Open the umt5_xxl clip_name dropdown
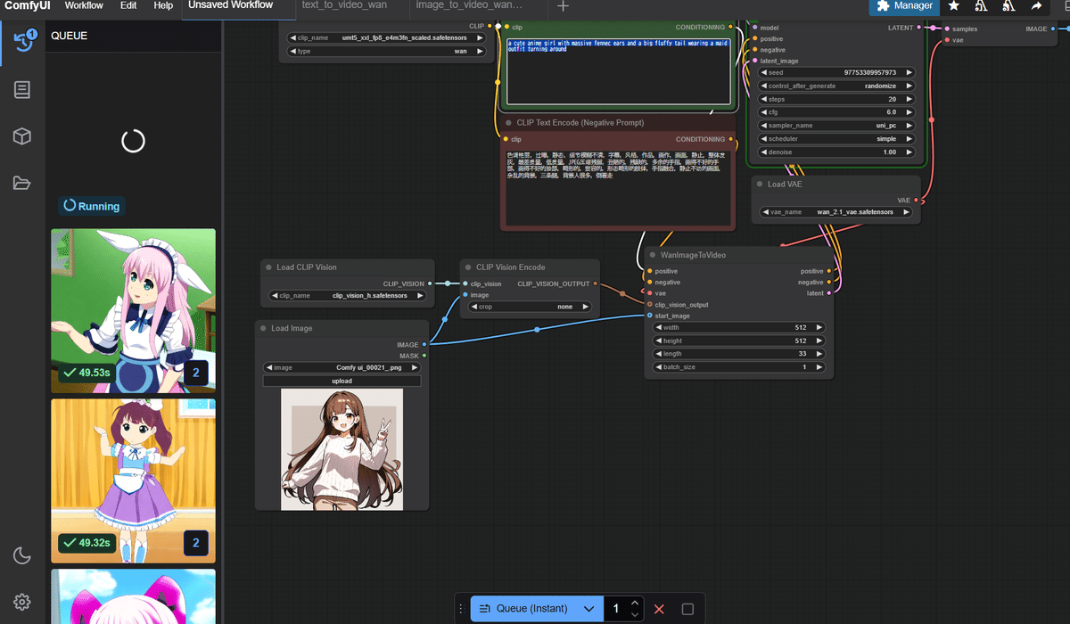 (x=386, y=37)
